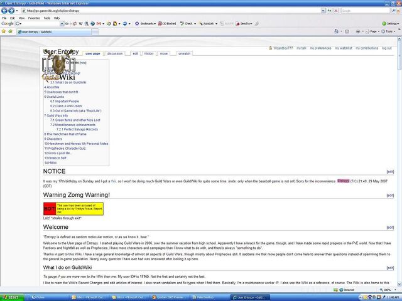Click the AutoLink button on Google toolbar

click(x=207, y=24)
